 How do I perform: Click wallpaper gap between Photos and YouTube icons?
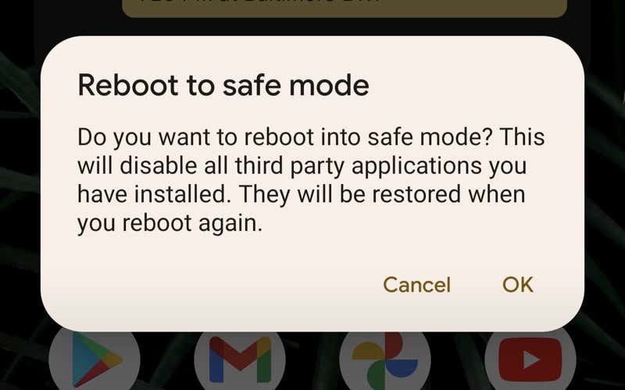[458, 362]
